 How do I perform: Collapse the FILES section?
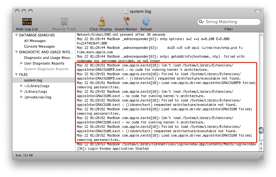pyautogui.click(x=17, y=74)
